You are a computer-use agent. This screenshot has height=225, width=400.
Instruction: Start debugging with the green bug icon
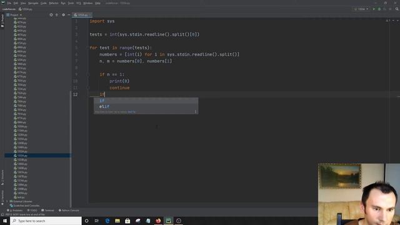click(x=379, y=9)
